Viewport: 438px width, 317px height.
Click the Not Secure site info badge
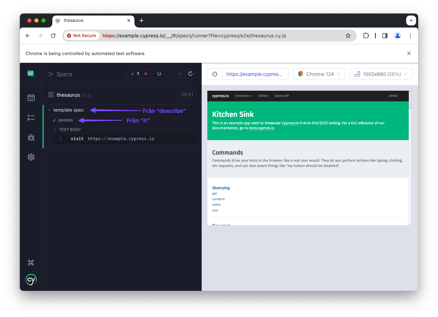(x=81, y=36)
